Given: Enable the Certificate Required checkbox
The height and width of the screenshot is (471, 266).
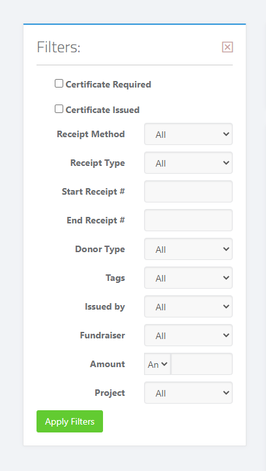Looking at the screenshot, I should click(59, 83).
